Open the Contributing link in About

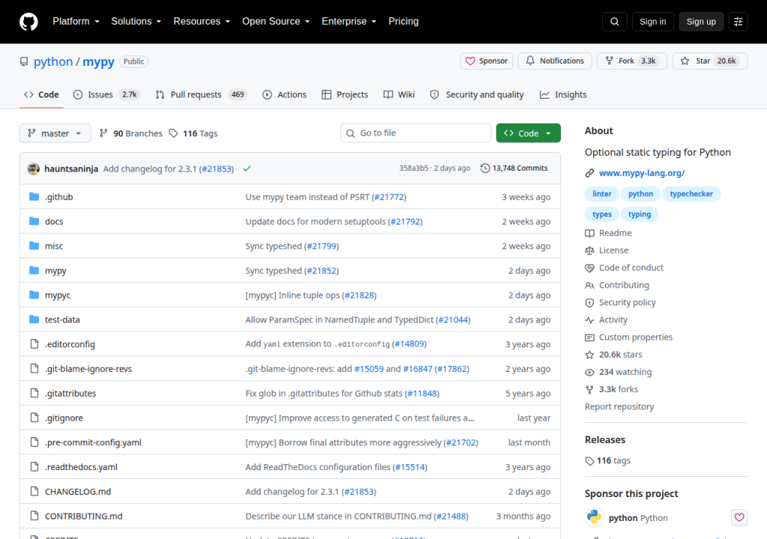click(624, 285)
